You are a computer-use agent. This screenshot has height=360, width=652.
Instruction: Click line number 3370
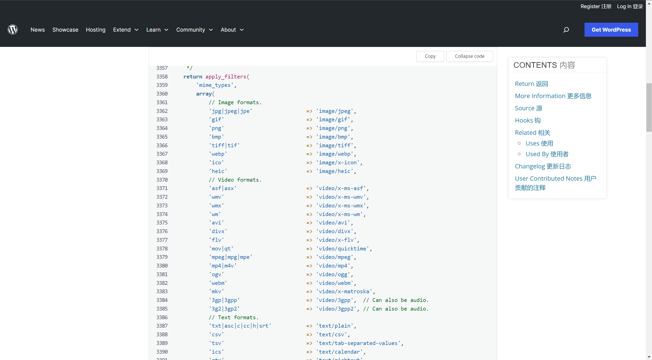coord(162,180)
